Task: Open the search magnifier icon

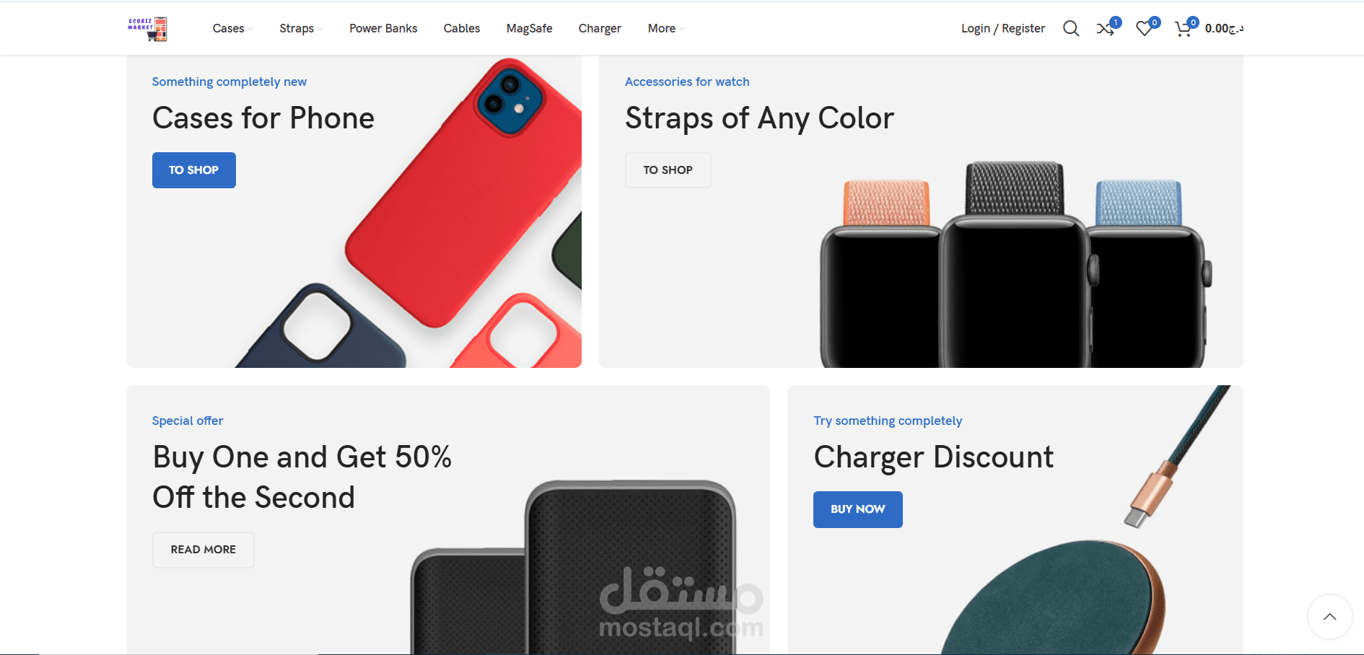Action: click(1071, 29)
